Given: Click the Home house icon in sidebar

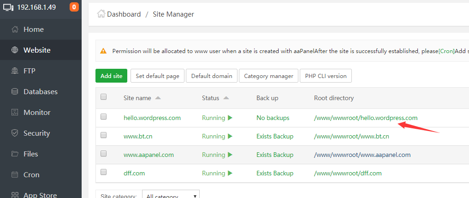Looking at the screenshot, I should (x=15, y=30).
